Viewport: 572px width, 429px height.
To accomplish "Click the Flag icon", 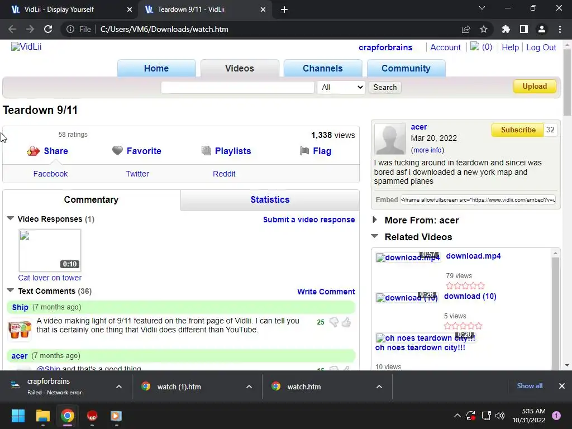I will coord(304,151).
